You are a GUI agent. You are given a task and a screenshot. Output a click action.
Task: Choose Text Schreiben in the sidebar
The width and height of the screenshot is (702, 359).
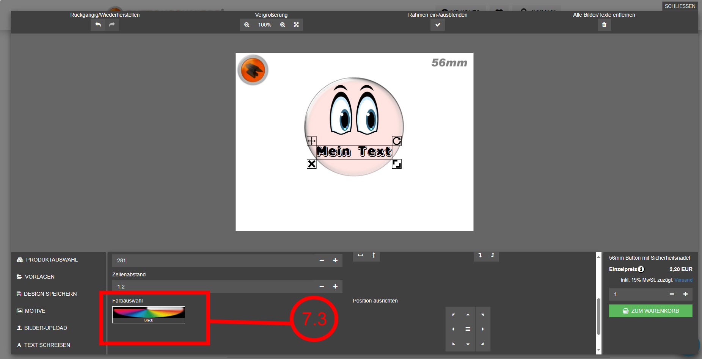point(43,345)
